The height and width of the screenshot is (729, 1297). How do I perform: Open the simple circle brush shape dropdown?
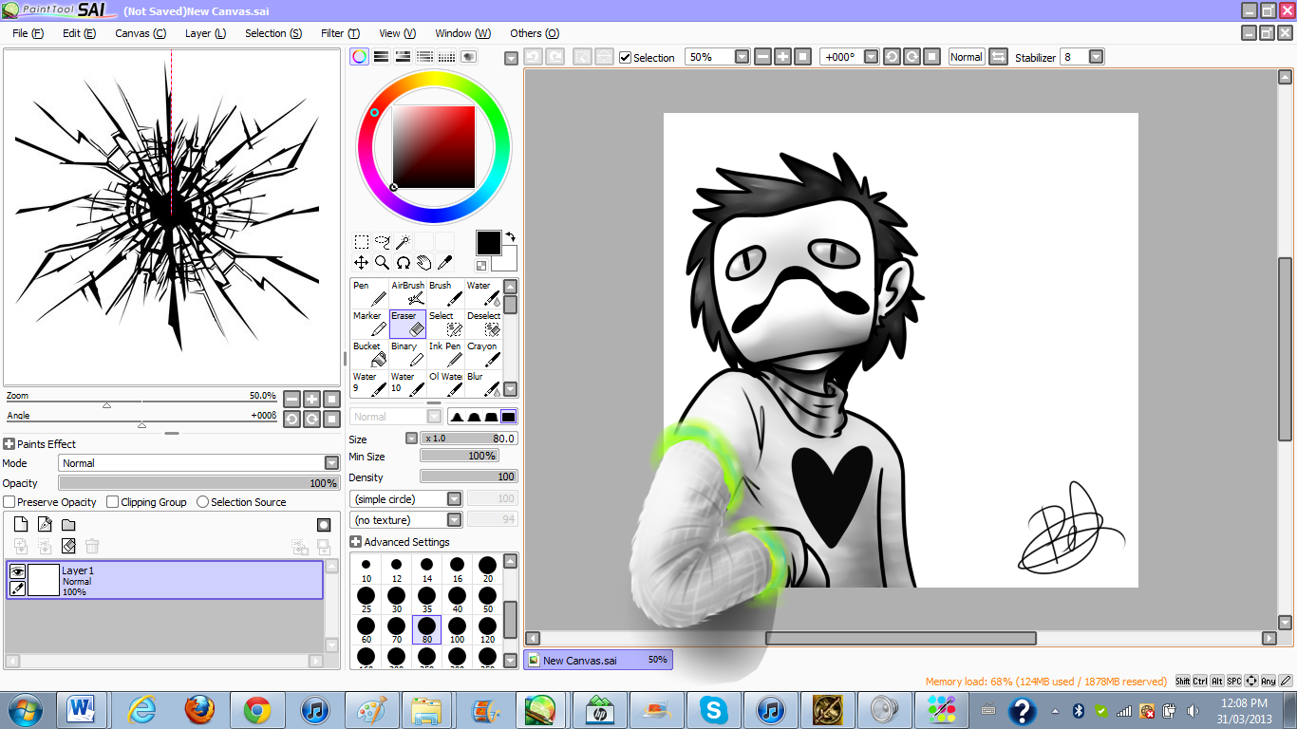[454, 499]
